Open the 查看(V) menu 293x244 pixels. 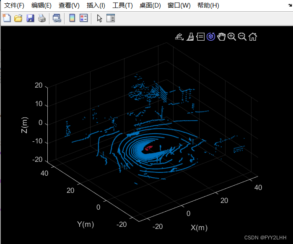[x=69, y=5]
